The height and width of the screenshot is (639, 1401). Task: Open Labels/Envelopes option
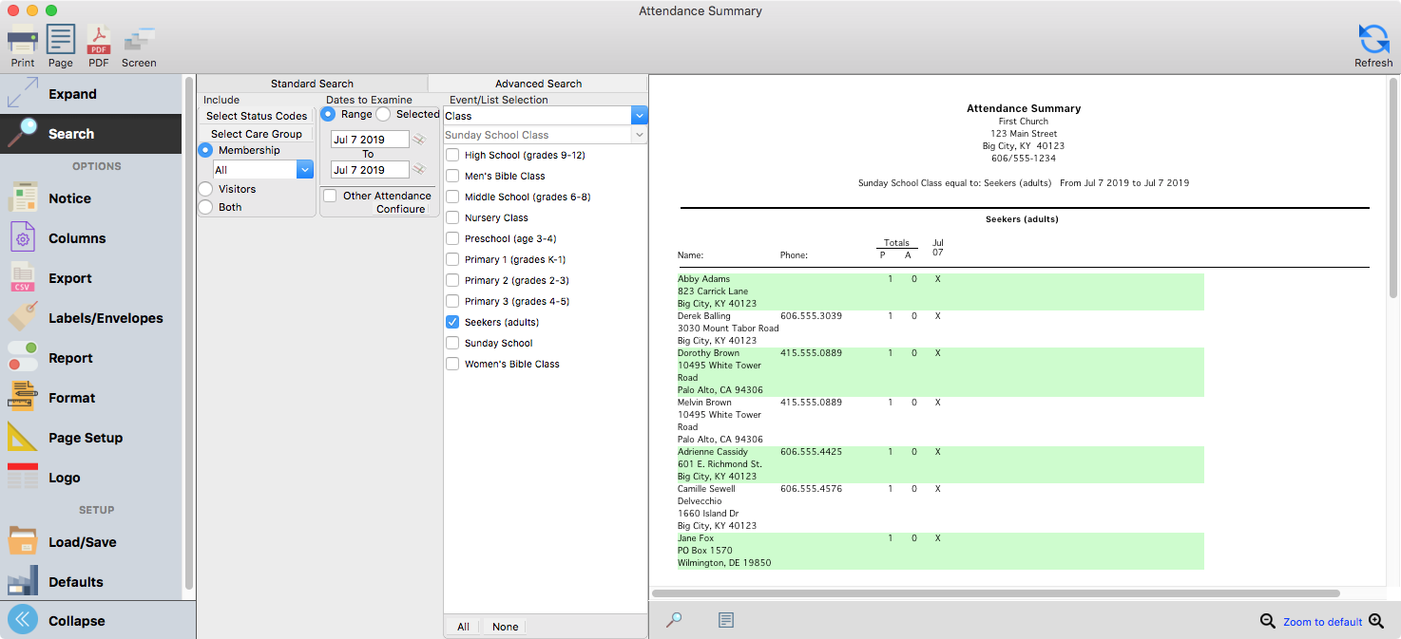pos(106,318)
